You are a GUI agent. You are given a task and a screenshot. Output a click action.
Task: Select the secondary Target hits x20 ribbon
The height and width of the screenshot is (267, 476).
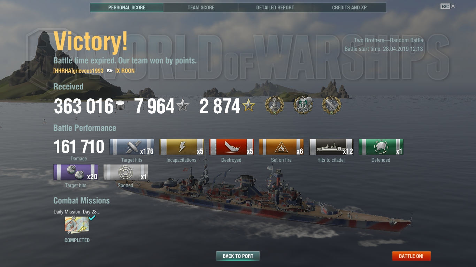tap(76, 172)
